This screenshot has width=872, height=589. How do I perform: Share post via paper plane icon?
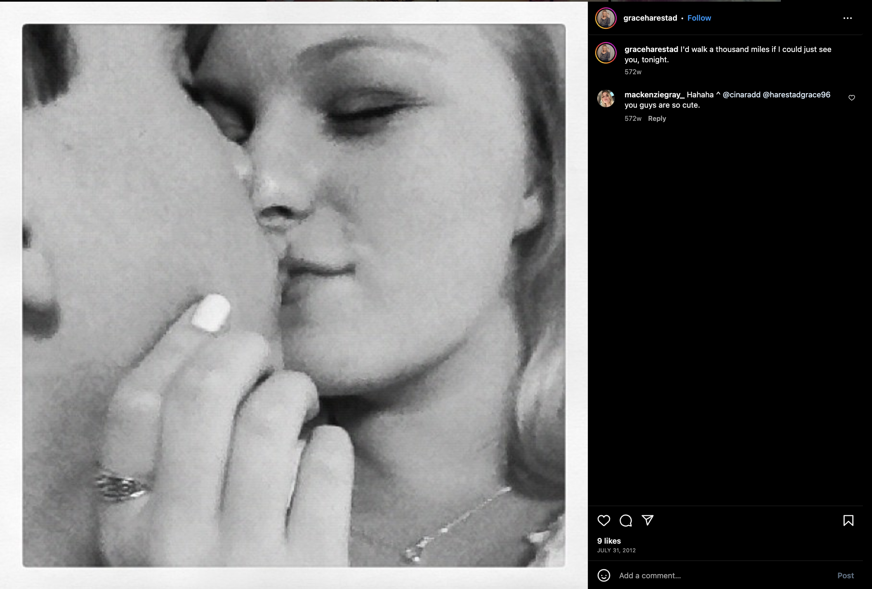pos(648,520)
